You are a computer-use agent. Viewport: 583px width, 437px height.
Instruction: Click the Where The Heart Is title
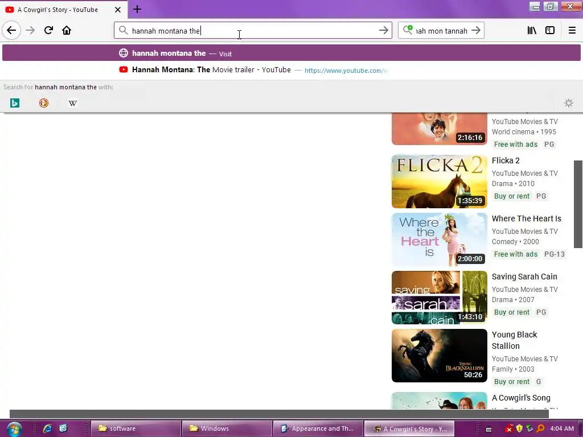point(527,218)
